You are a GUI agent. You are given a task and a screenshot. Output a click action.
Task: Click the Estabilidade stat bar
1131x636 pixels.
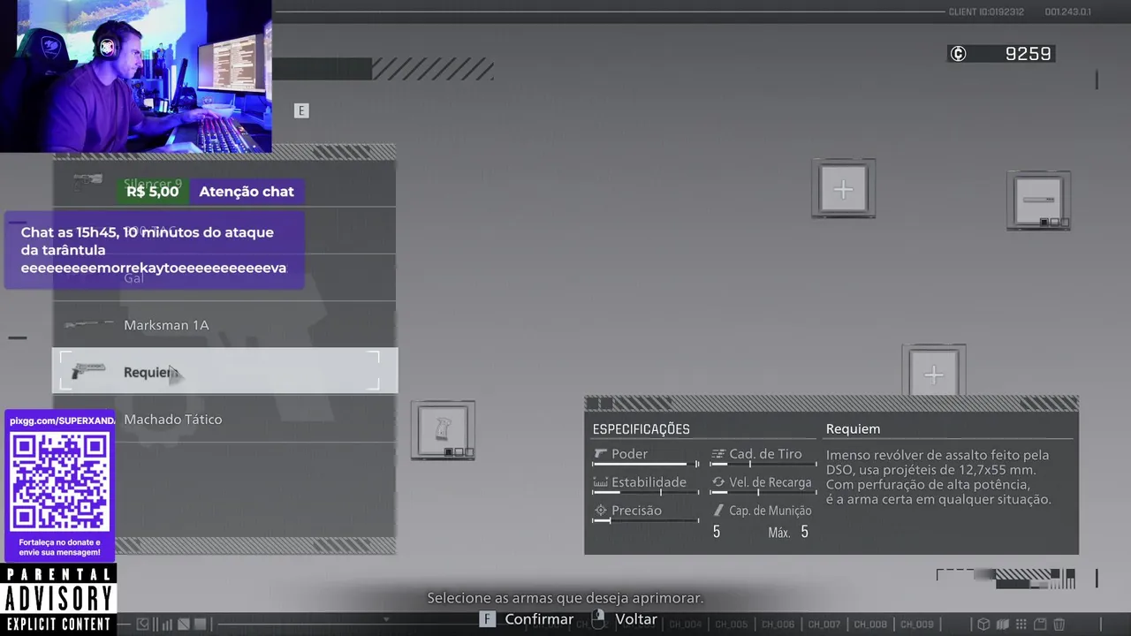(x=645, y=492)
